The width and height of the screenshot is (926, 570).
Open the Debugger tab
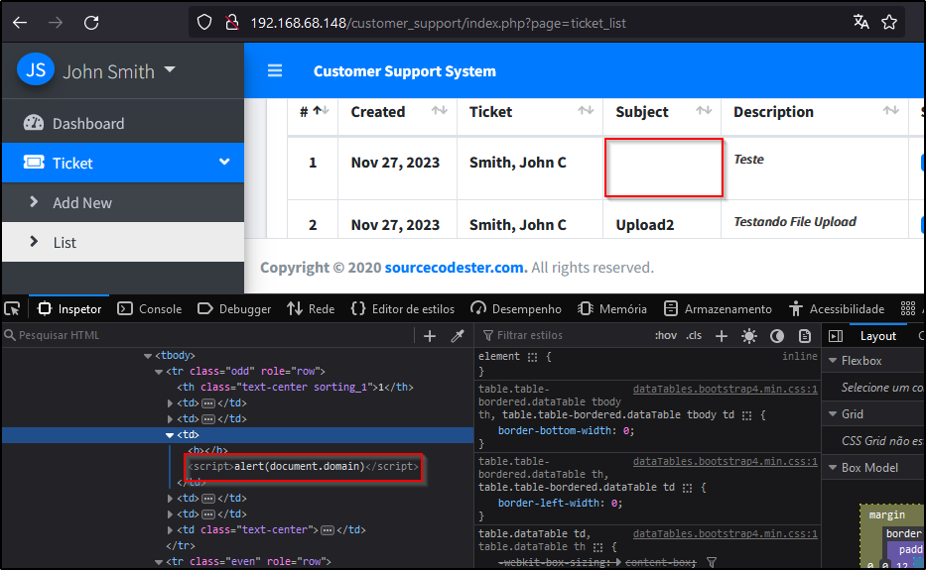click(234, 308)
